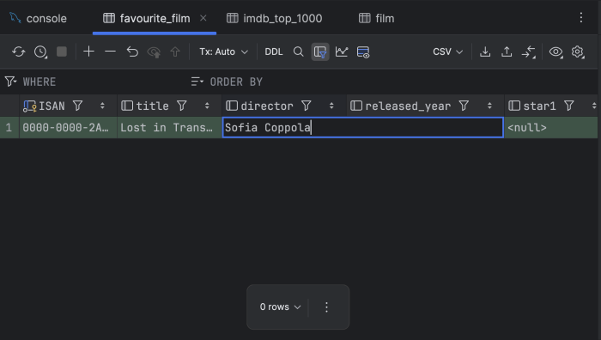The width and height of the screenshot is (601, 340).
Task: Select the 0000-0000-2A… ISAN cell
Action: 68,127
